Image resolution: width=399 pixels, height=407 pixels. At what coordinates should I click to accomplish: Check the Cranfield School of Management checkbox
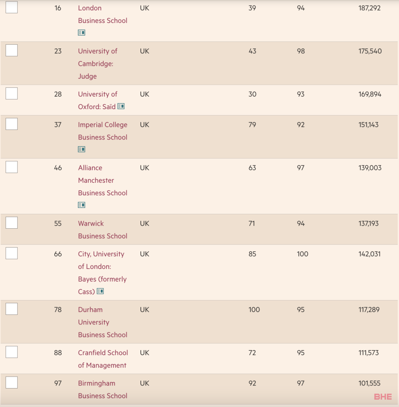12,352
